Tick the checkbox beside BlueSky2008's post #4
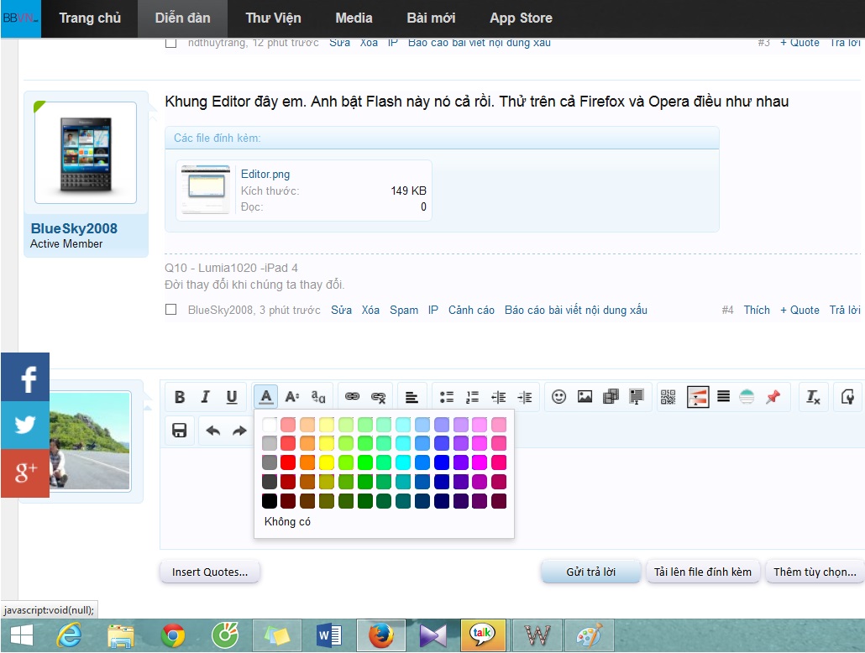This screenshot has height=653, width=865. click(x=171, y=310)
